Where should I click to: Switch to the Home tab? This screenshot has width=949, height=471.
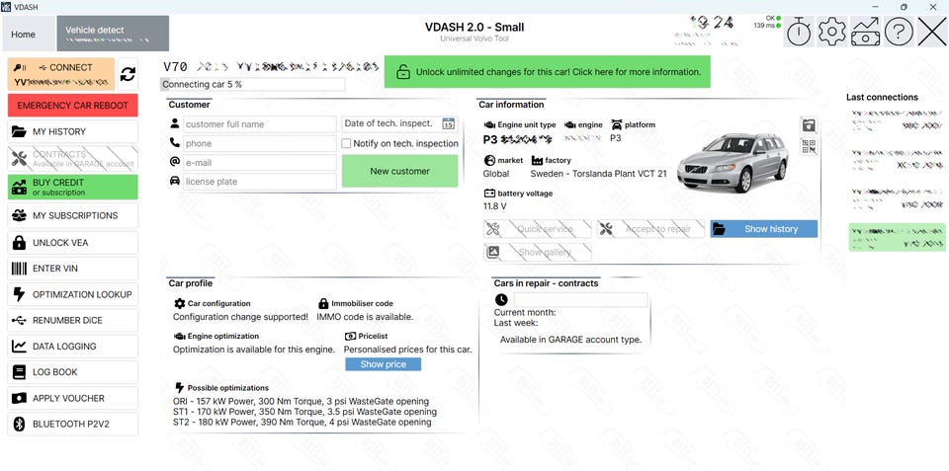[29, 34]
